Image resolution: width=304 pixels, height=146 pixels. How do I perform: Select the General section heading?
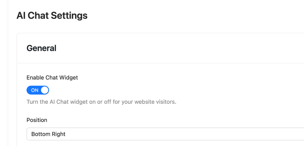coord(41,48)
